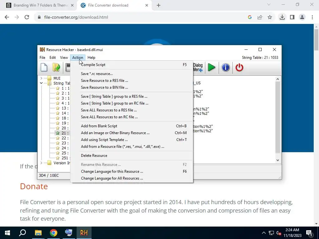Click the share page icon in Chrome
The height and width of the screenshot is (239, 319).
(x=260, y=17)
